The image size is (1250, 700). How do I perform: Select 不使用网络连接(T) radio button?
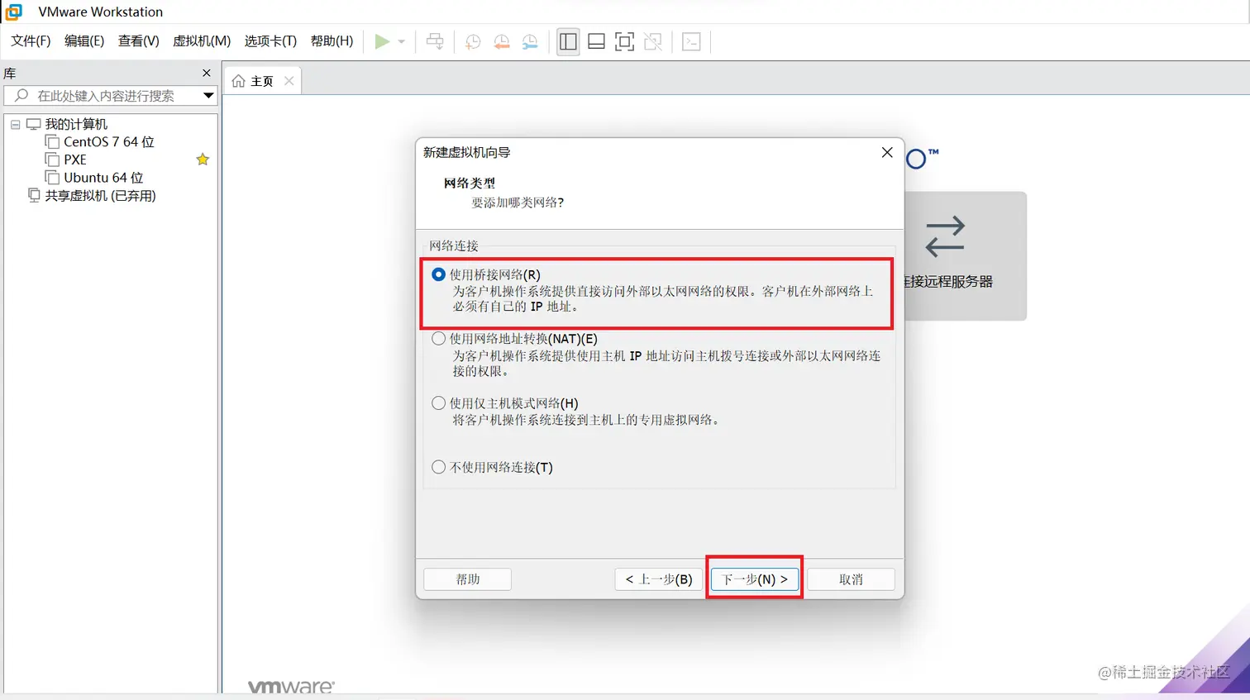tap(439, 467)
